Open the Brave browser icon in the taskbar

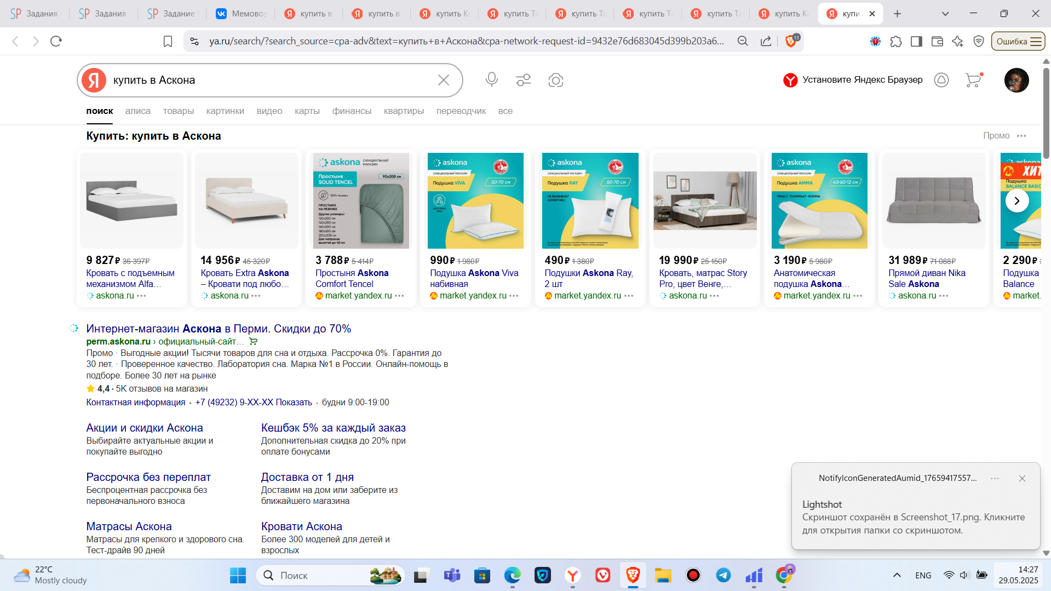(633, 575)
